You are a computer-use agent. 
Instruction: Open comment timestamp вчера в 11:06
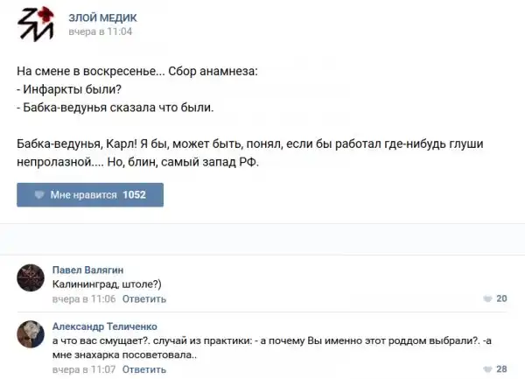[x=84, y=298]
